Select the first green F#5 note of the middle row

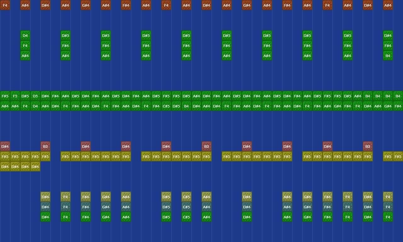click(5, 96)
